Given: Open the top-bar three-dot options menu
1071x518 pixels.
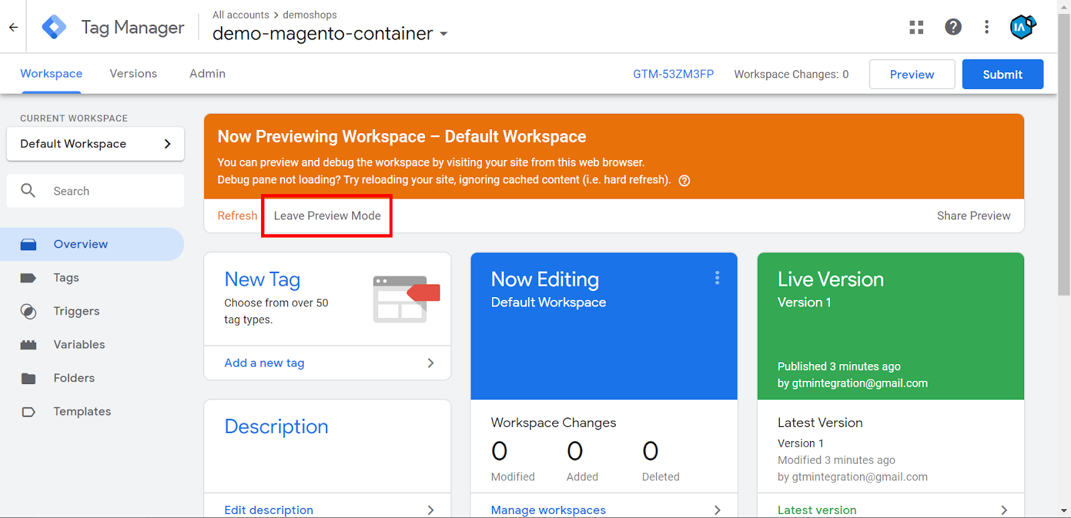Looking at the screenshot, I should [987, 27].
